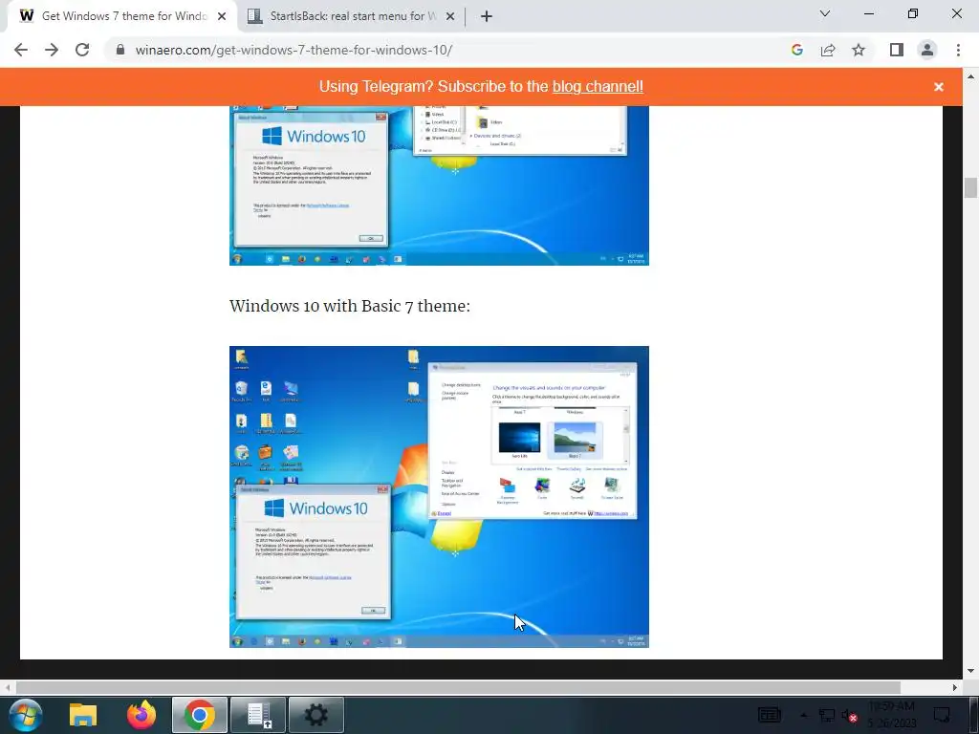Screen dimensions: 979x734
Task: Open the installer taskbar app
Action: (x=258, y=715)
